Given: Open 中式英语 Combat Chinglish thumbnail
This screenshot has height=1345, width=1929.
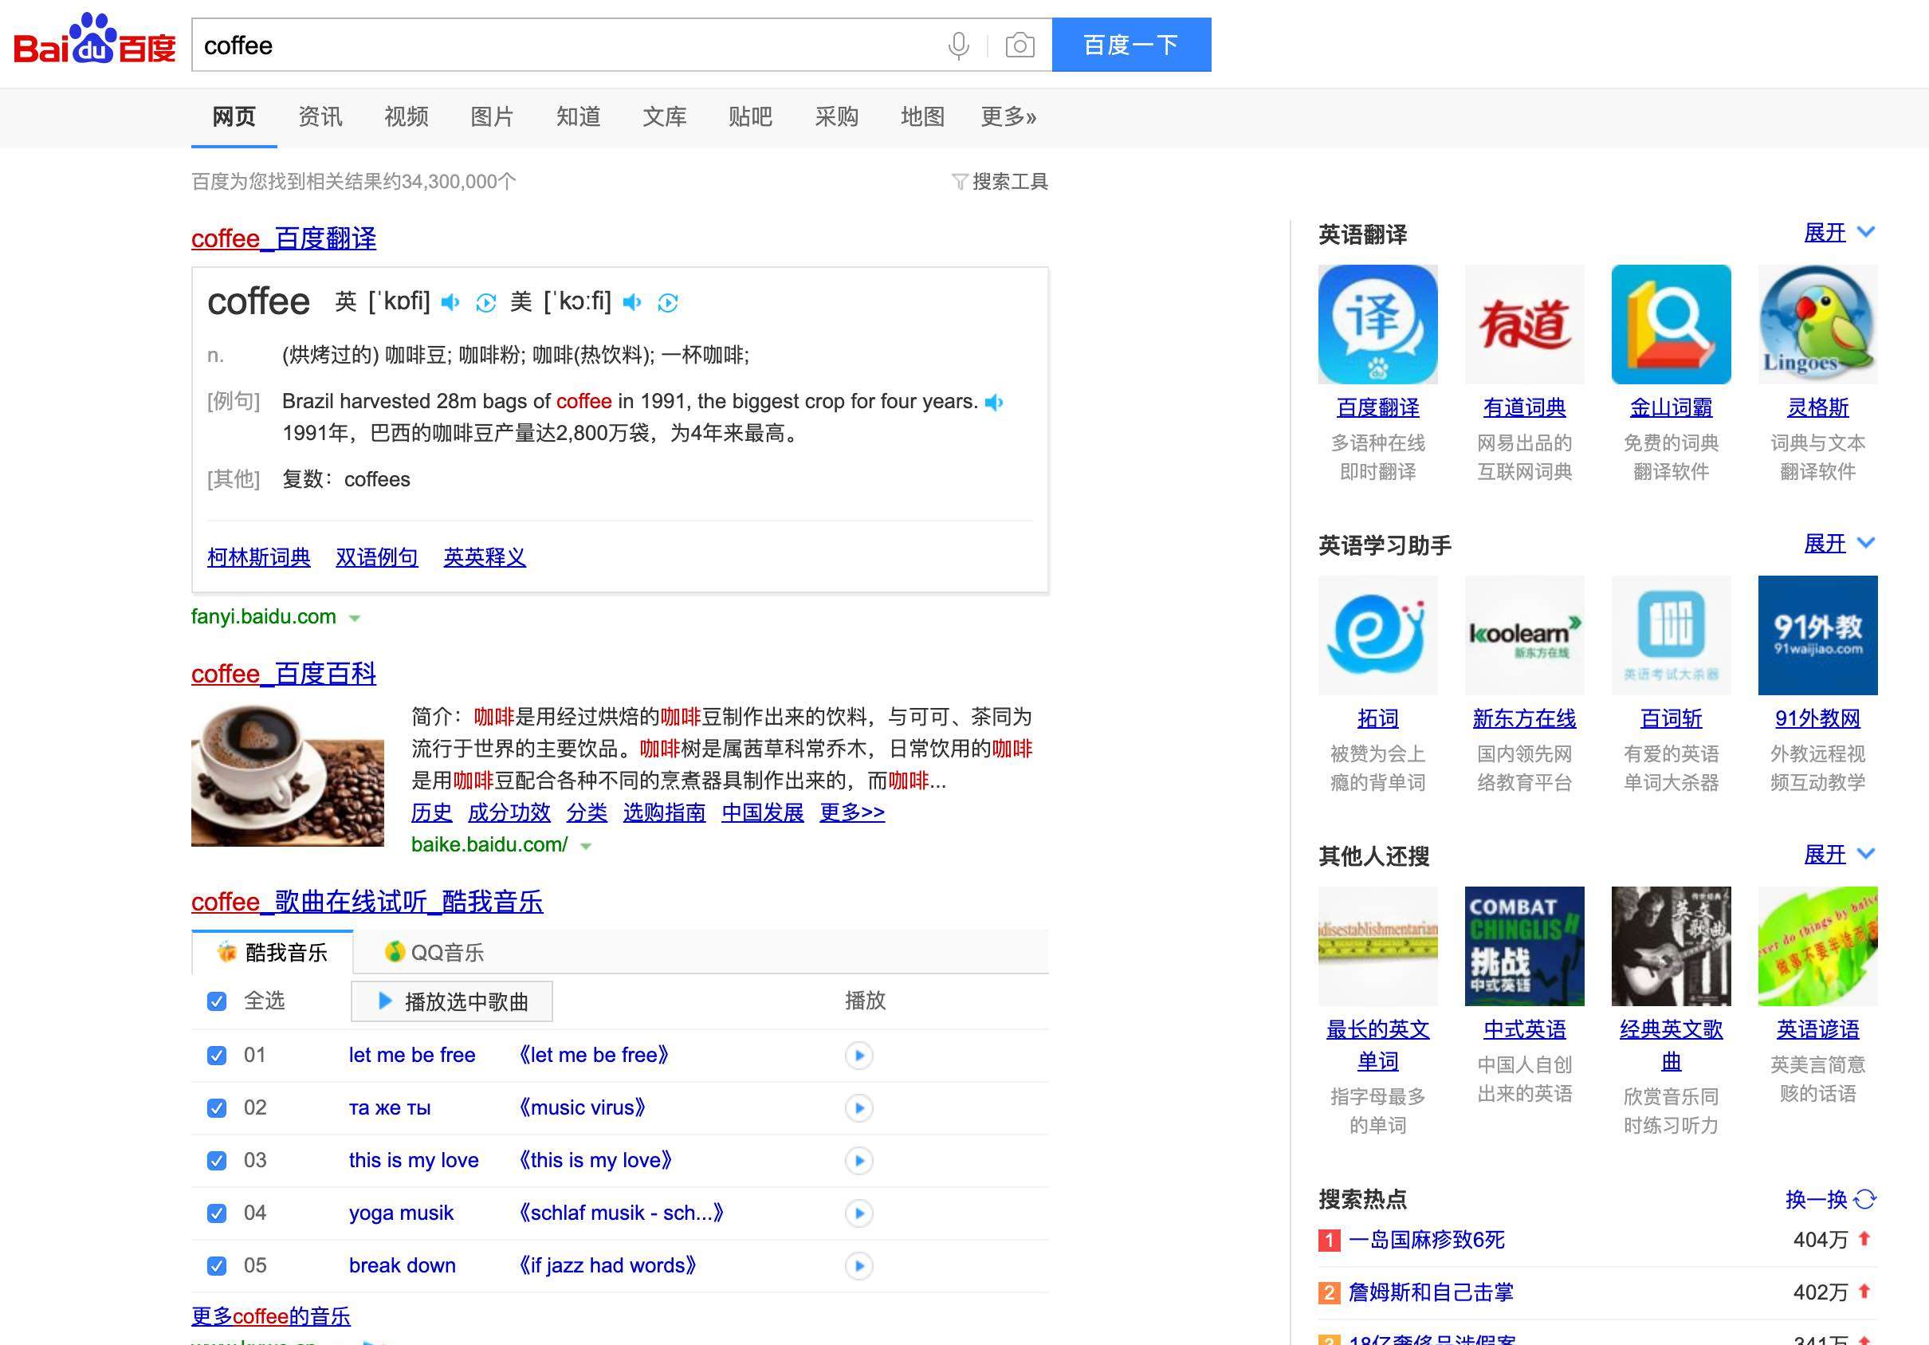Looking at the screenshot, I should [1524, 946].
